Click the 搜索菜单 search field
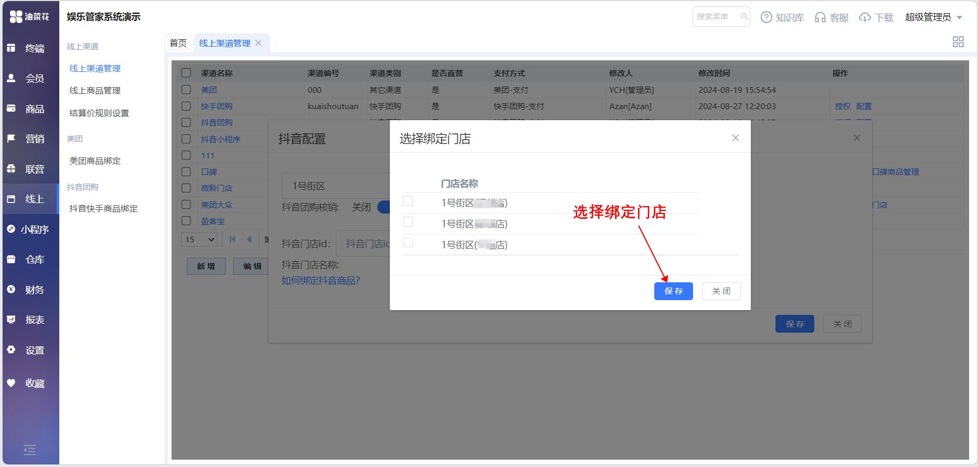This screenshot has width=978, height=467. [x=721, y=17]
